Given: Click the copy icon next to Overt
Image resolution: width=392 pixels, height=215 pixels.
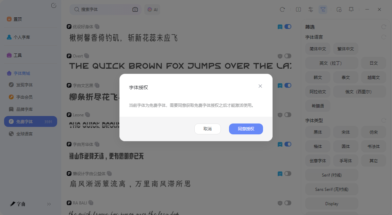Looking at the screenshot, I should point(86,56).
